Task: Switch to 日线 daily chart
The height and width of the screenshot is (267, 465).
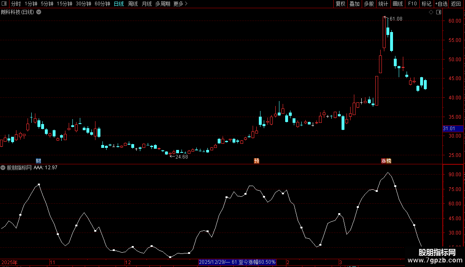Action: [119, 4]
